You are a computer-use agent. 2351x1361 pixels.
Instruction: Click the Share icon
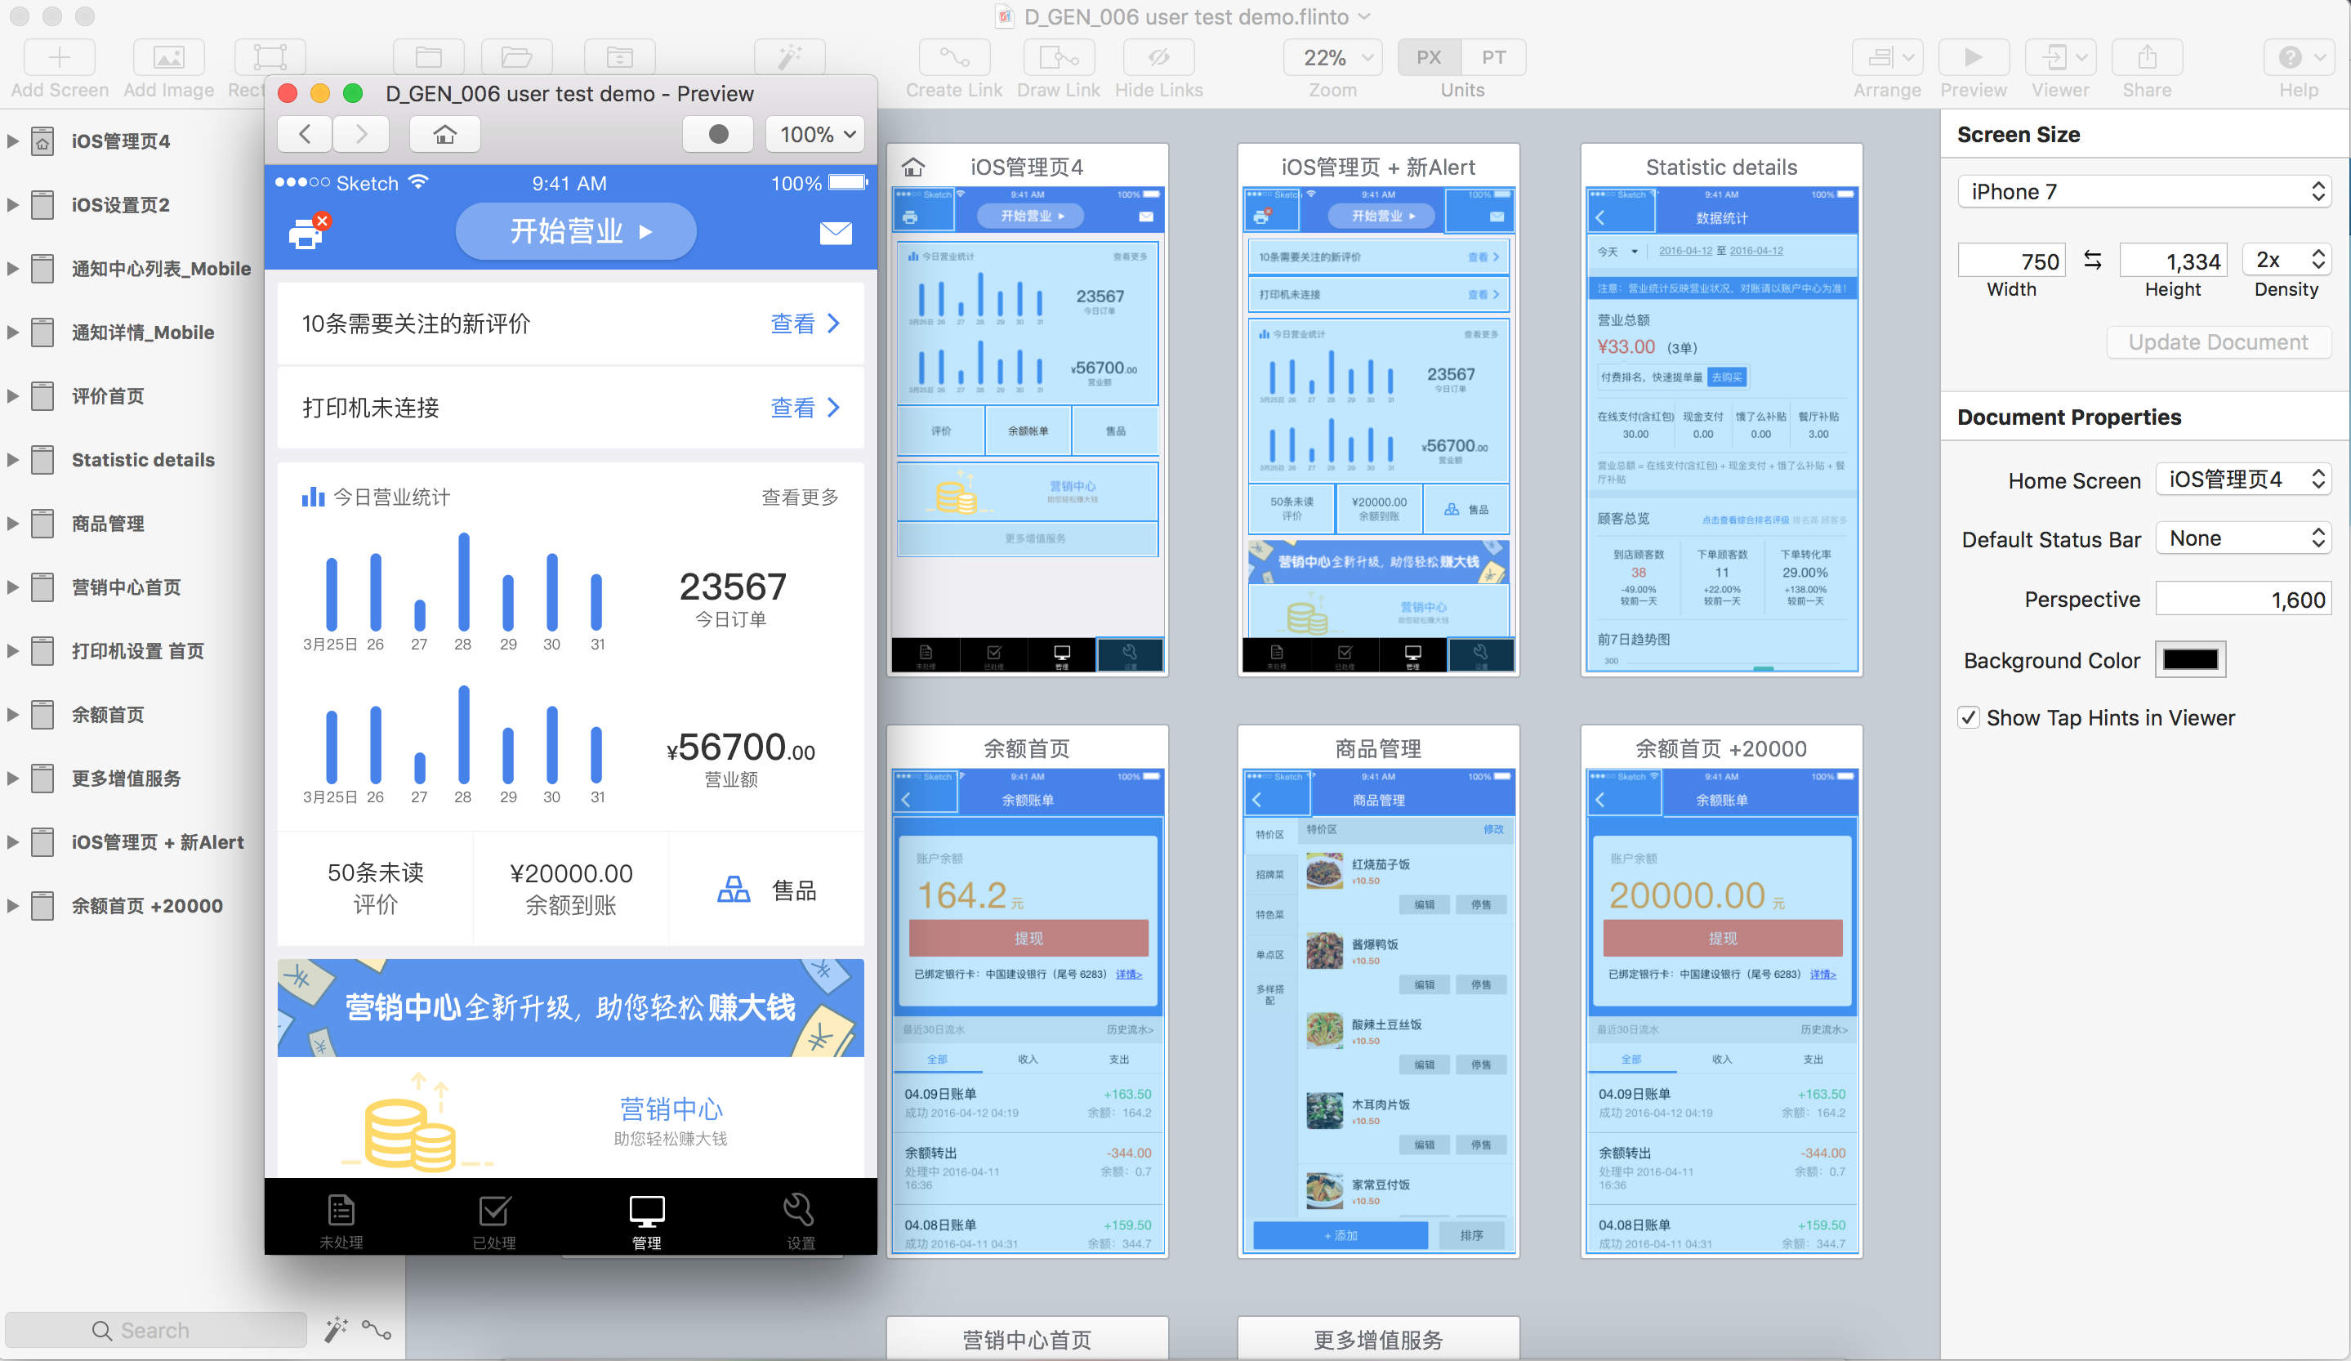coord(2147,58)
